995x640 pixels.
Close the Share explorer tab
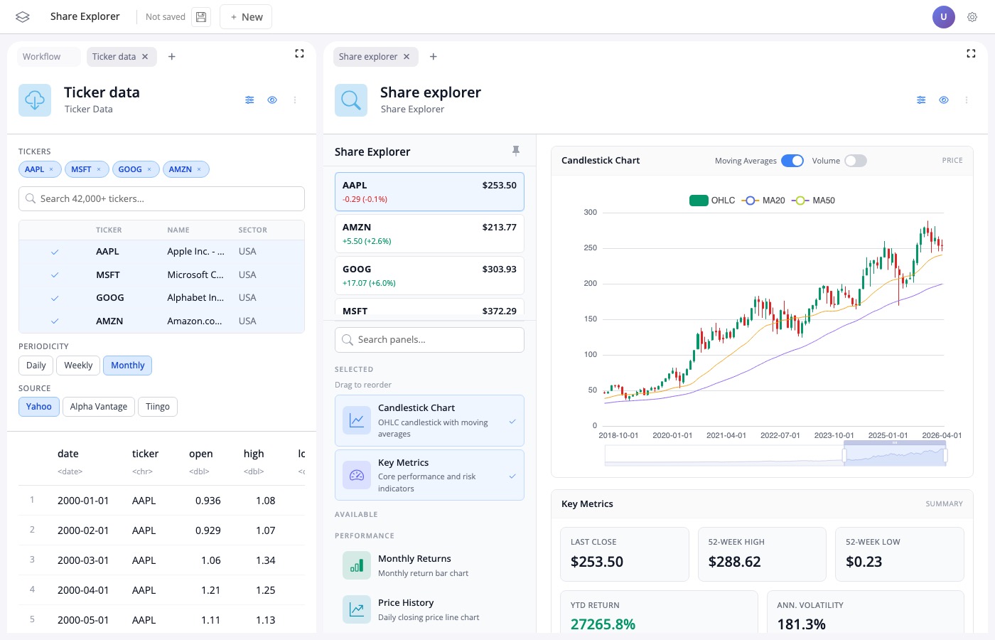(407, 57)
